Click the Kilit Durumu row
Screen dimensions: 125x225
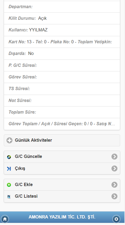(62, 18)
